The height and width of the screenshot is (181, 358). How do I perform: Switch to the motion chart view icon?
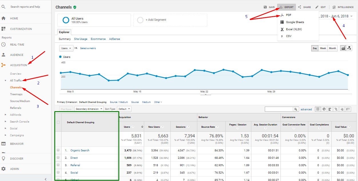coord(349,48)
